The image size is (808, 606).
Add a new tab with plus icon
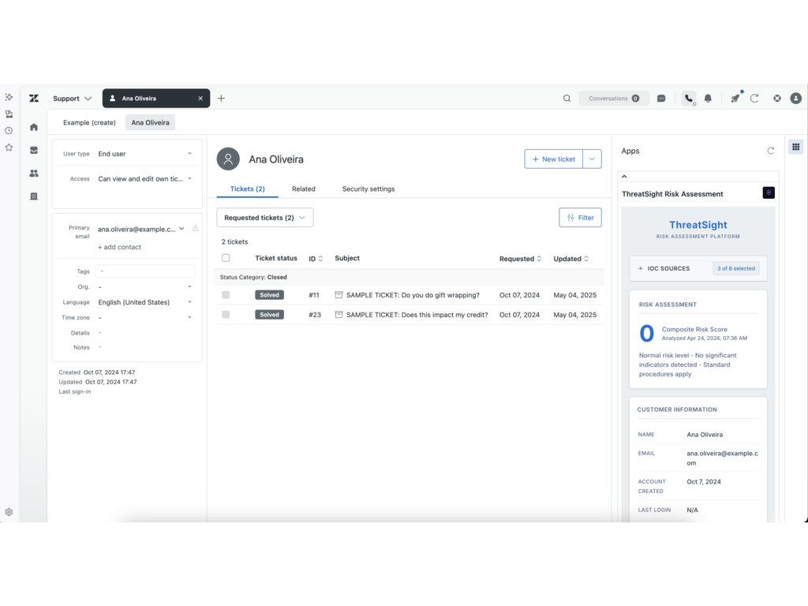pyautogui.click(x=221, y=99)
